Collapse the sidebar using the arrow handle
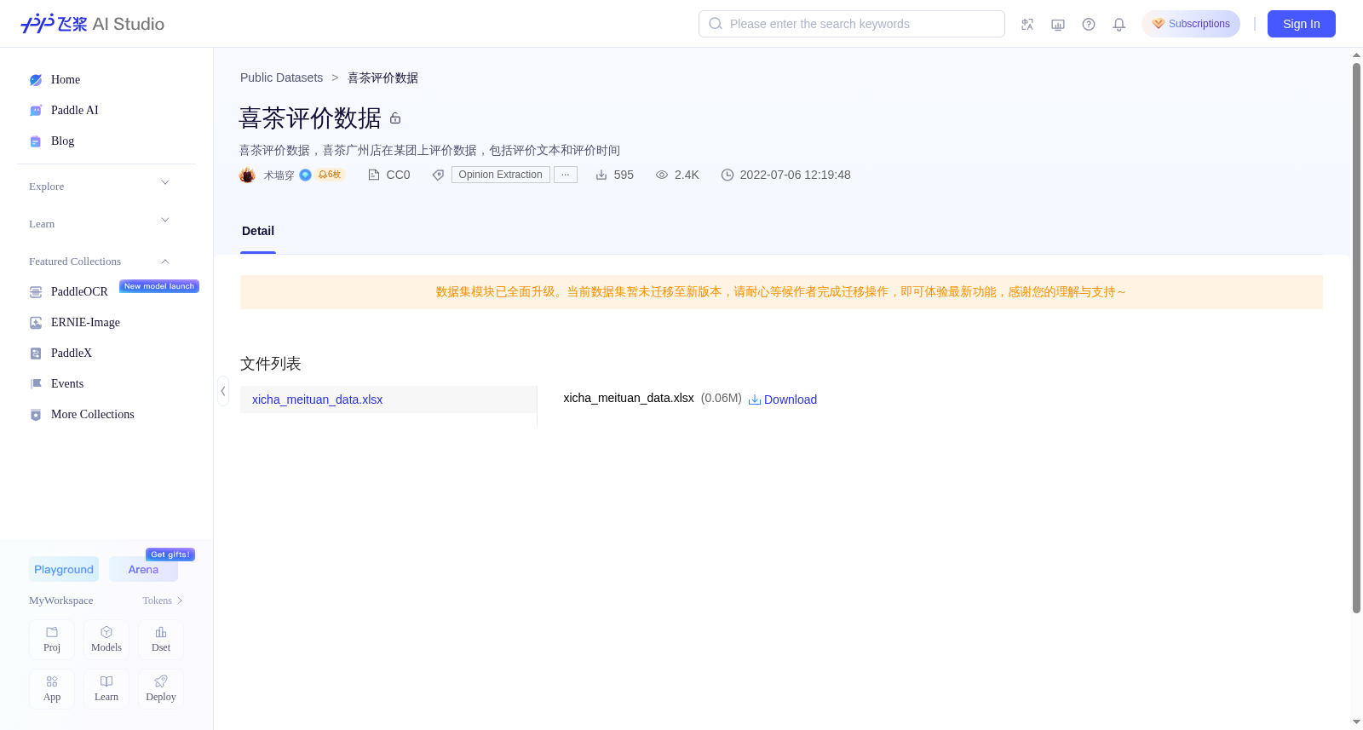 (x=223, y=391)
